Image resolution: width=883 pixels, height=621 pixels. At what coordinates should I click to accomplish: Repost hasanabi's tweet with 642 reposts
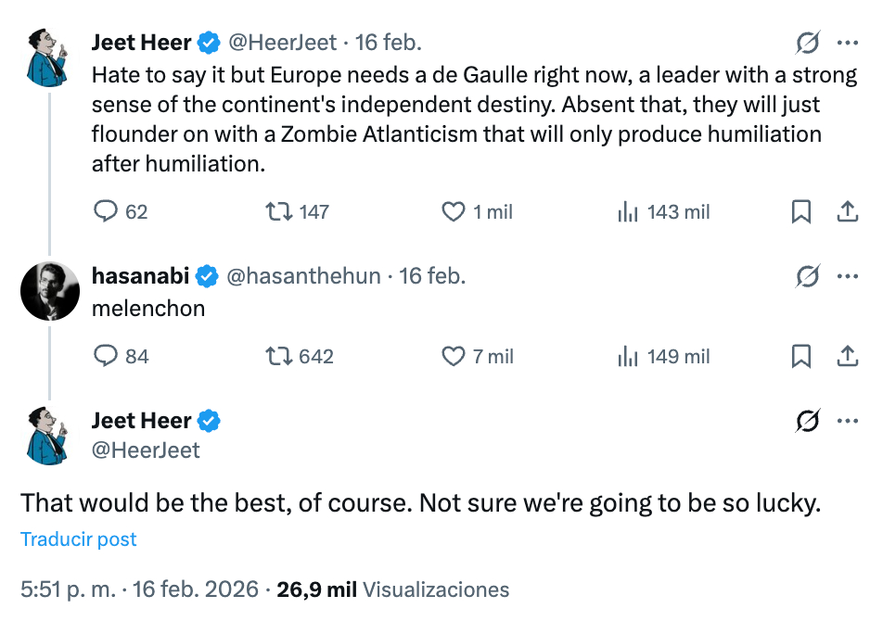pos(277,356)
